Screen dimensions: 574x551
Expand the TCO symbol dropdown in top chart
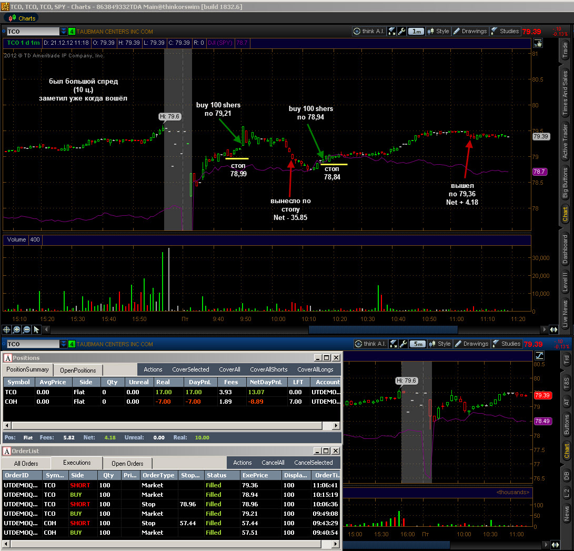(x=63, y=32)
